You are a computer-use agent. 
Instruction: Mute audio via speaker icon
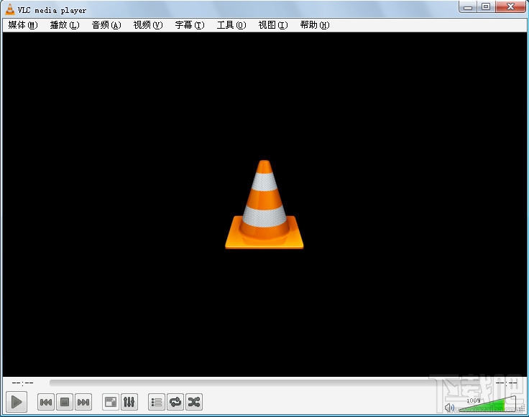[x=449, y=408]
